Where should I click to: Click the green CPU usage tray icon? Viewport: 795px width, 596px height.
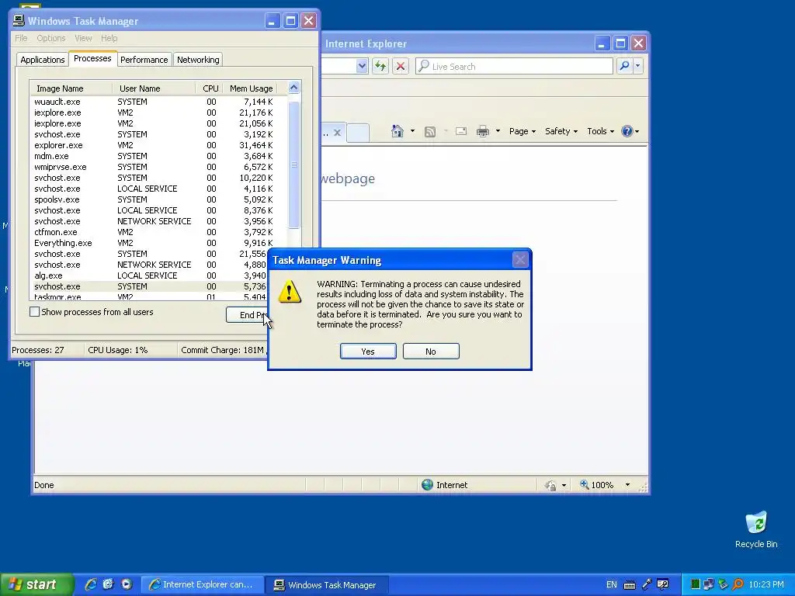point(696,584)
